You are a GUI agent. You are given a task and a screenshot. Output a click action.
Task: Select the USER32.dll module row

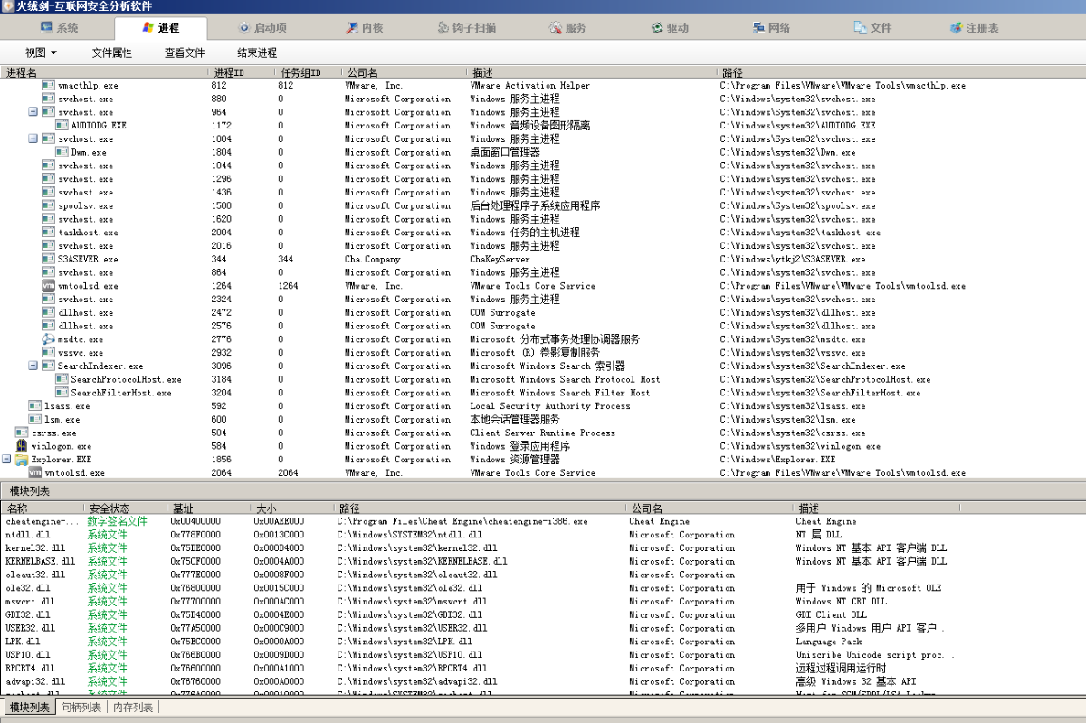tap(543, 628)
